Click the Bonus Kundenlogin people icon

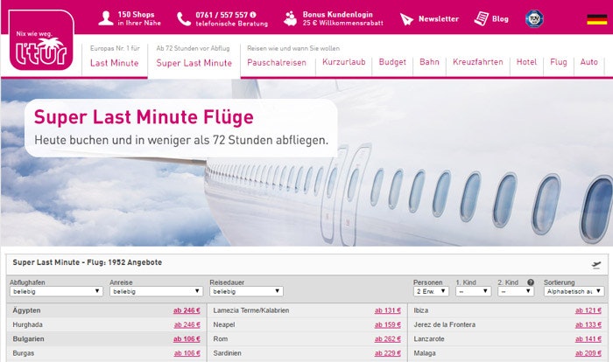290,18
